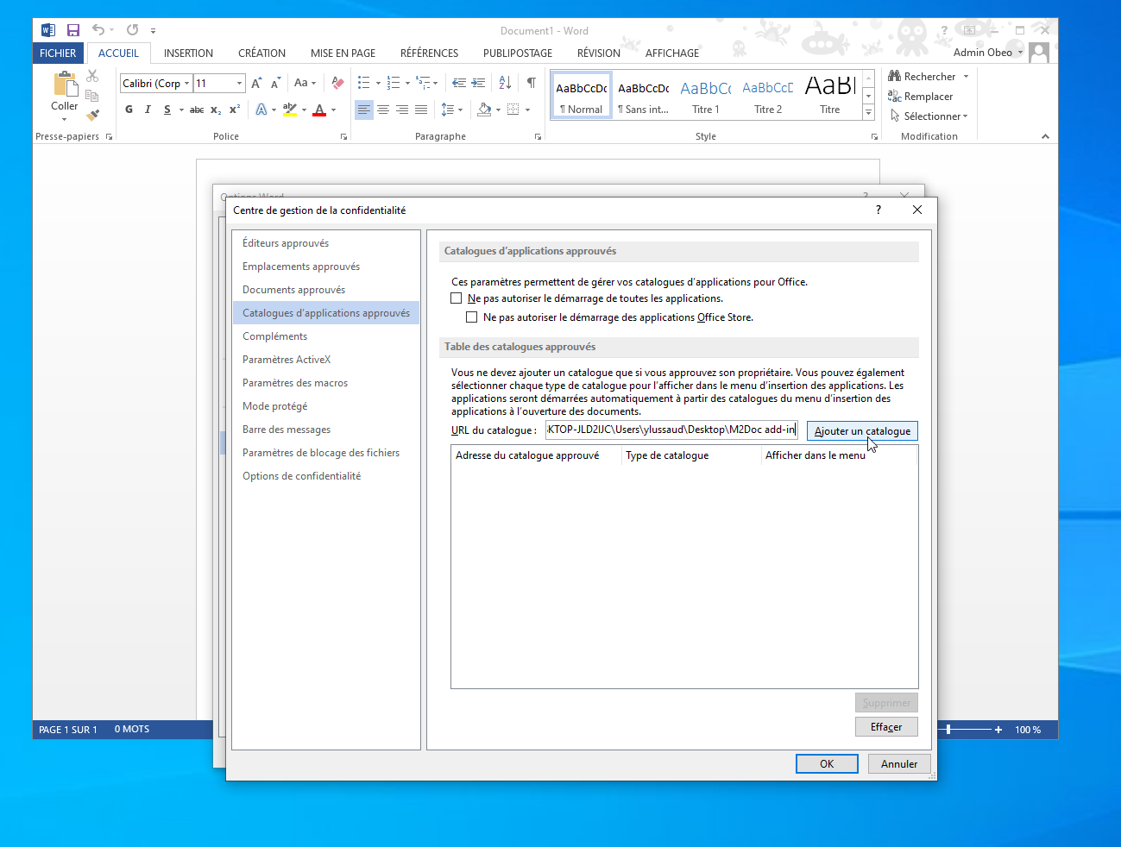Screen dimensions: 1121x847
Task: Select 'Mode protégé' in the sidebar
Action: click(x=325, y=406)
